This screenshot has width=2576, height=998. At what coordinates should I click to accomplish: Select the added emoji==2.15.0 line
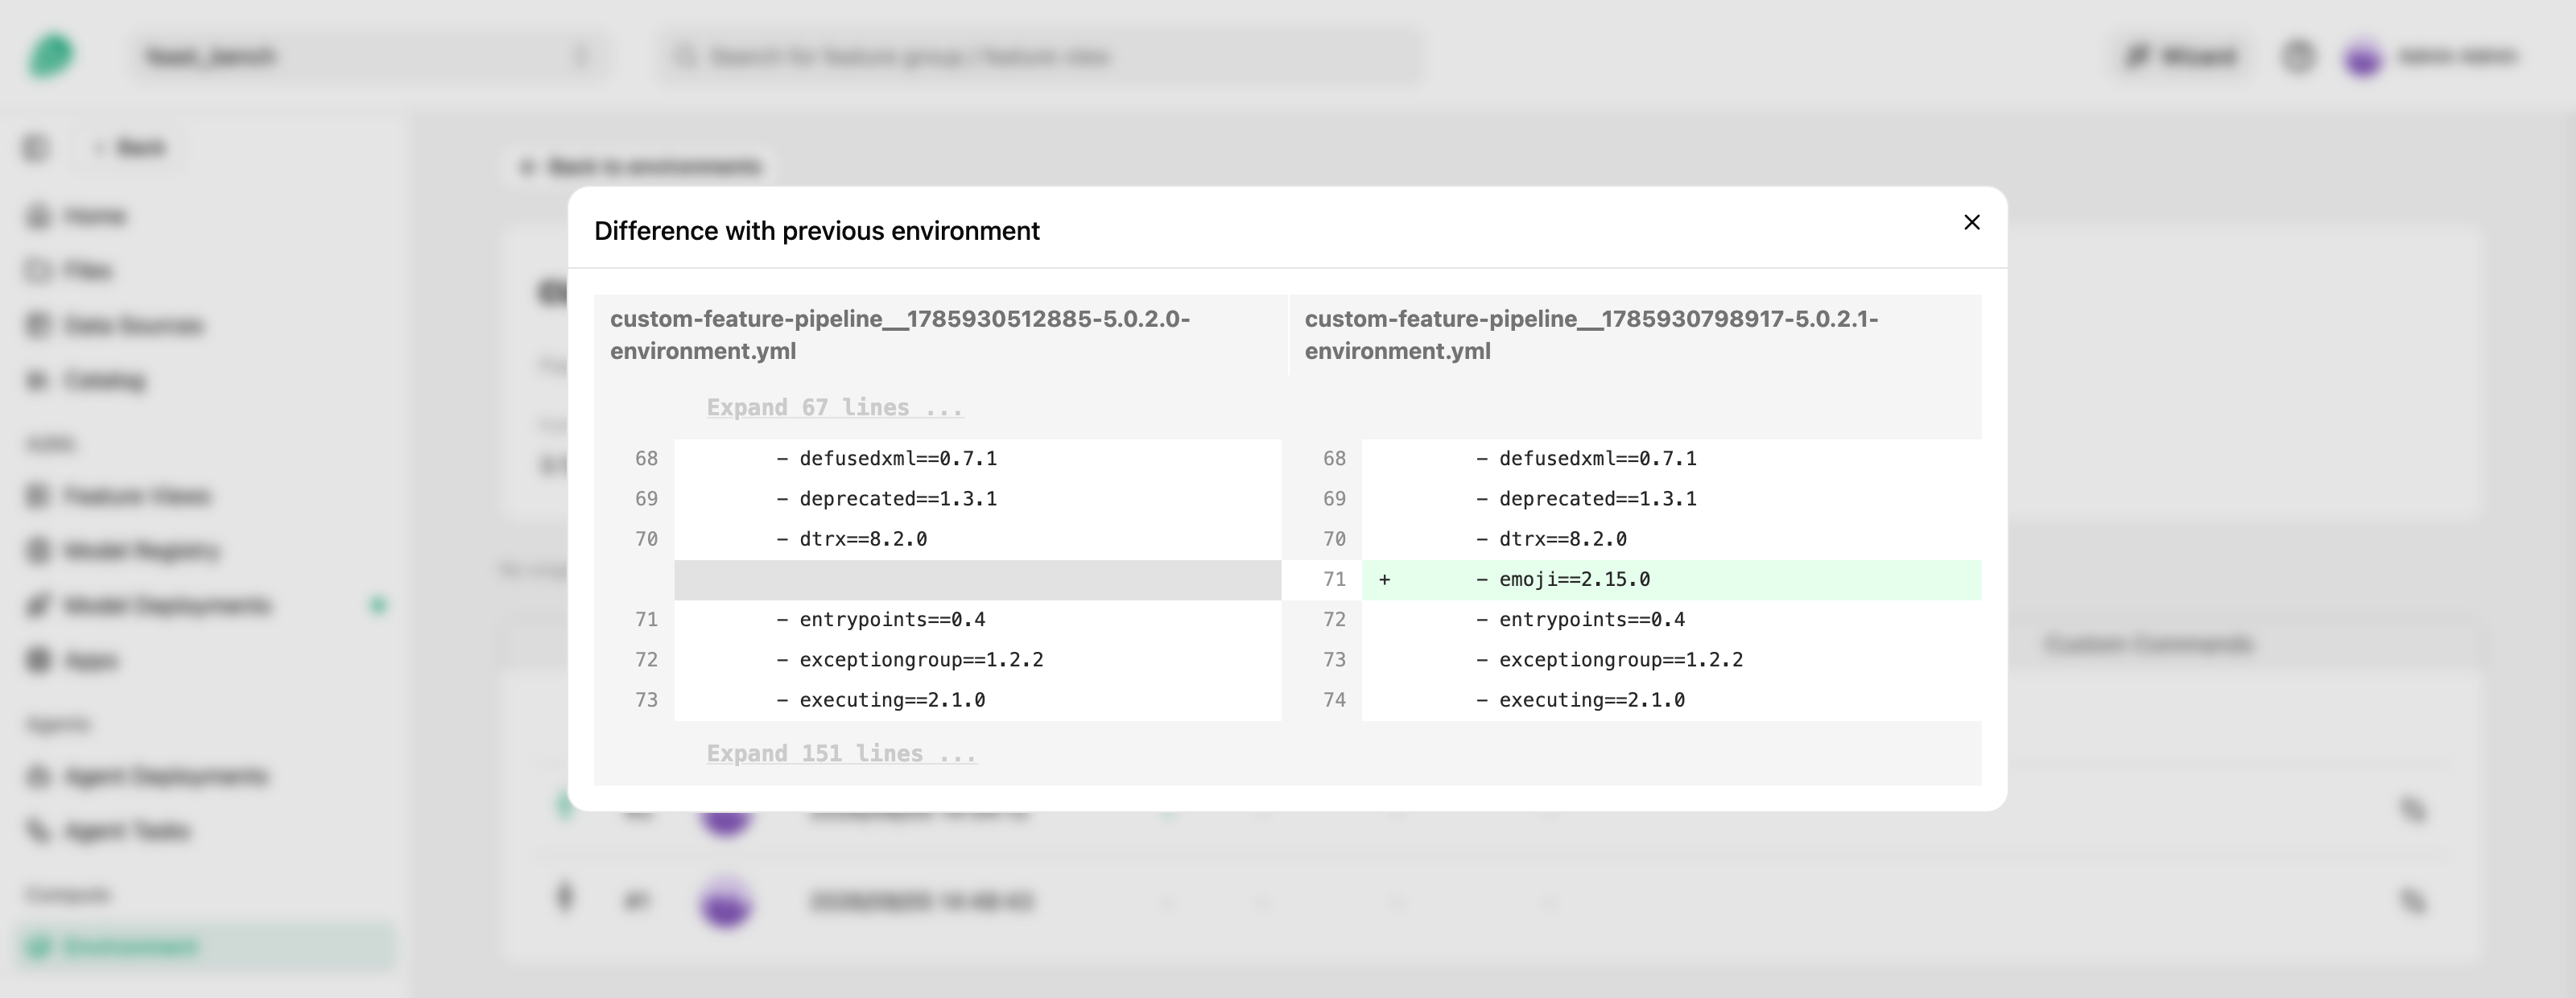(1671, 579)
